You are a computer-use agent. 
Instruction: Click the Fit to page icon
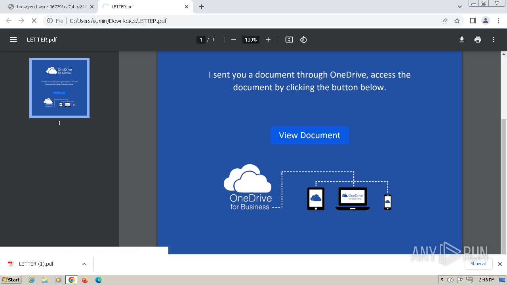[x=289, y=40]
